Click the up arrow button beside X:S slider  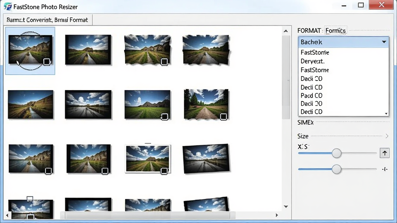click(385, 153)
